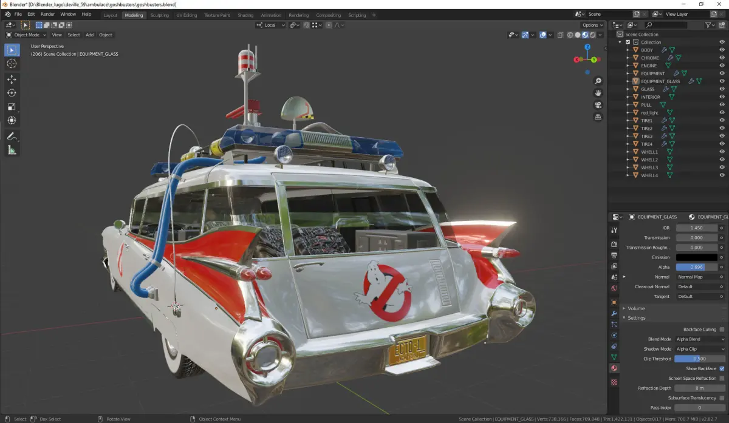This screenshot has width=729, height=423.
Task: Activate the Measure tool
Action: [x=12, y=150]
